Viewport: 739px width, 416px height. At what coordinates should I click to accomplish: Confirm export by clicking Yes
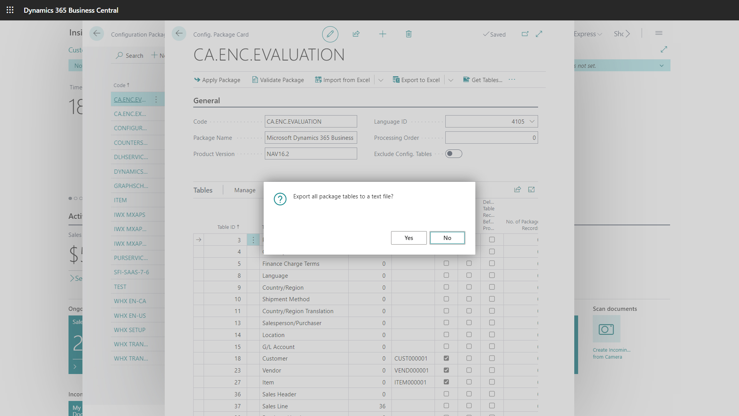408,238
